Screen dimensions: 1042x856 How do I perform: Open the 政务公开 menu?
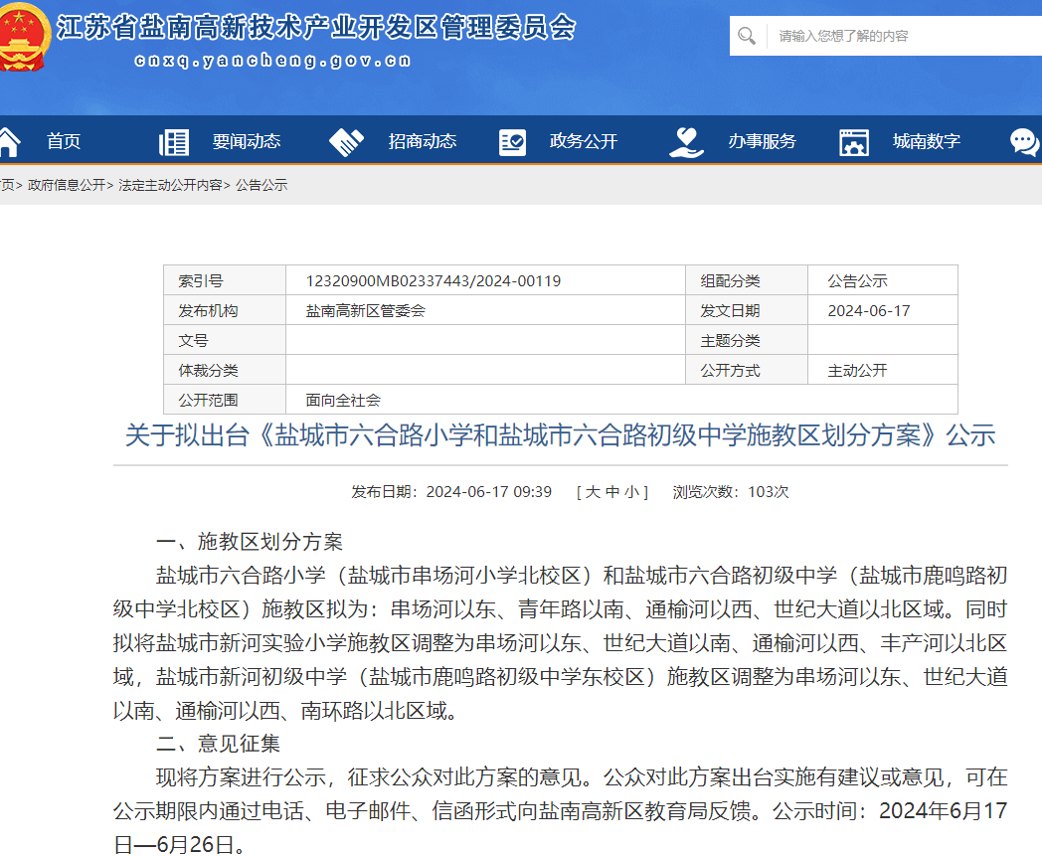[x=584, y=141]
